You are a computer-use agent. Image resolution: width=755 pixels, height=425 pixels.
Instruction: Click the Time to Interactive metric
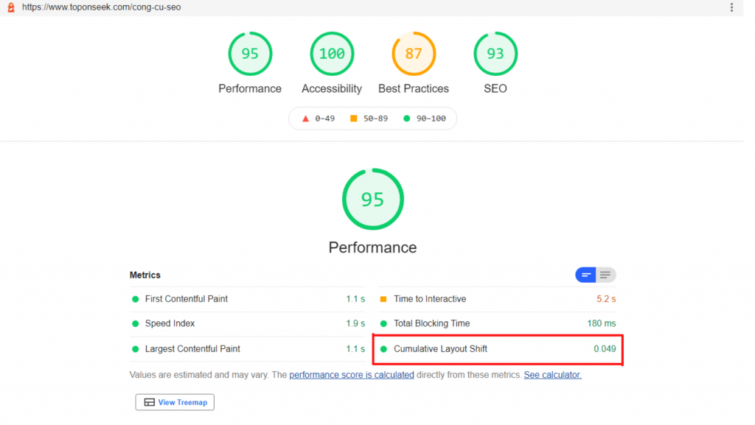(x=430, y=299)
